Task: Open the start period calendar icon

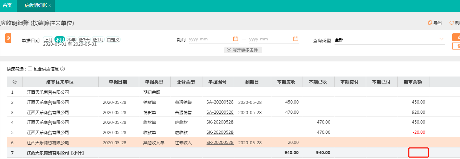Action: tap(235, 39)
